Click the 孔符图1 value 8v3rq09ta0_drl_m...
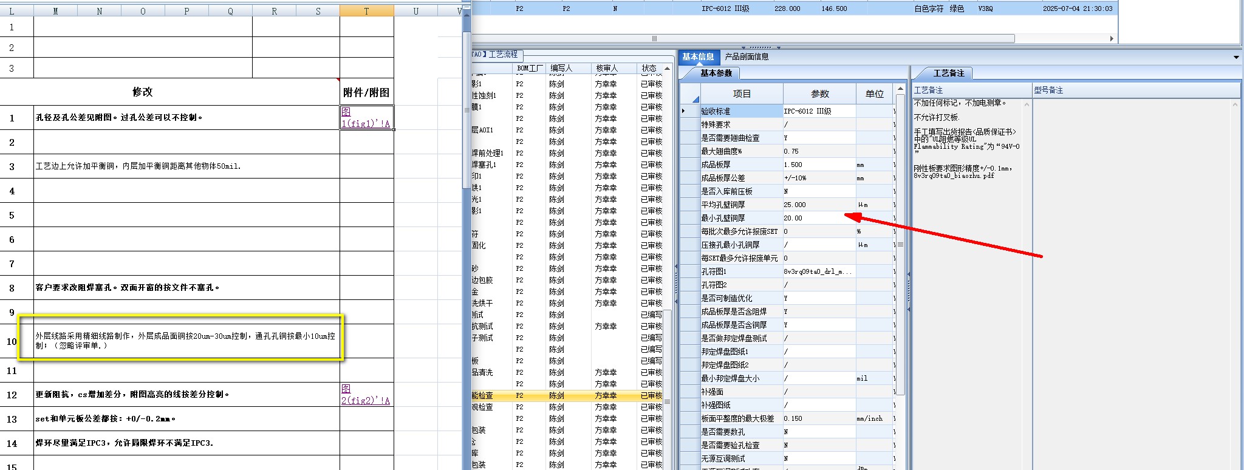The width and height of the screenshot is (1244, 470). tap(819, 271)
